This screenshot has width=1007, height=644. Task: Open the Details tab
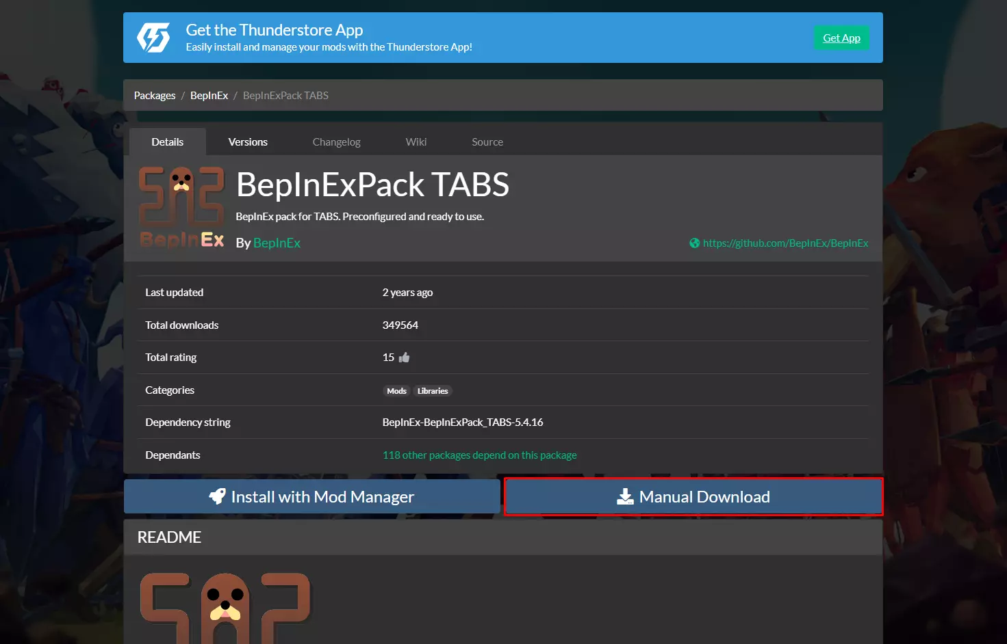(168, 142)
